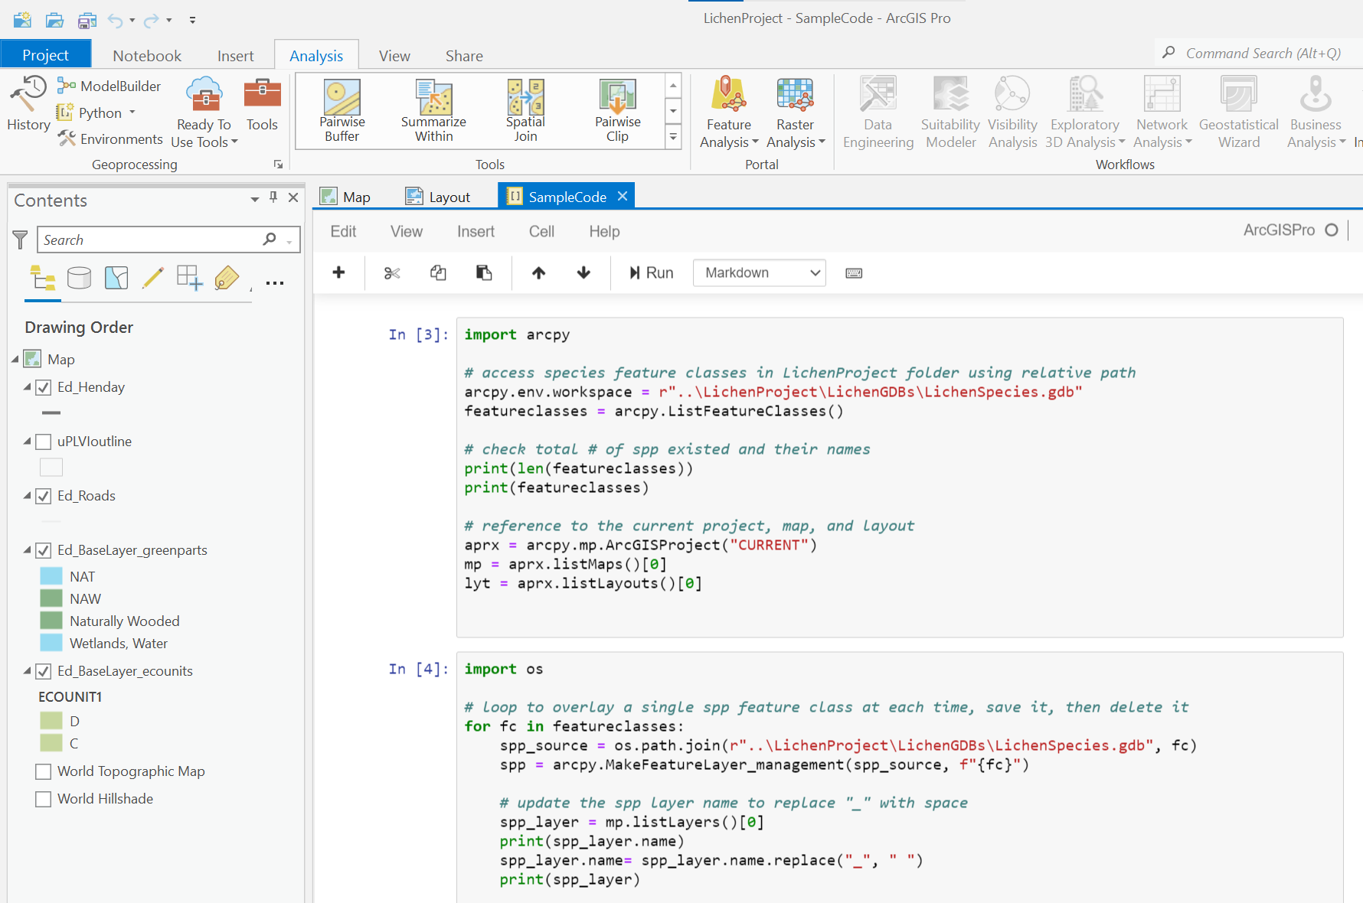Move the selected cell down
This screenshot has height=903, width=1363.
click(x=583, y=273)
